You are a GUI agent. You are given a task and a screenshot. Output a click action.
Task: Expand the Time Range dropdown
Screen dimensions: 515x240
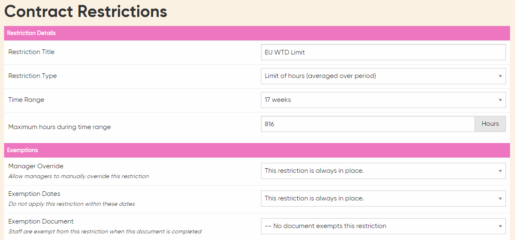click(383, 100)
